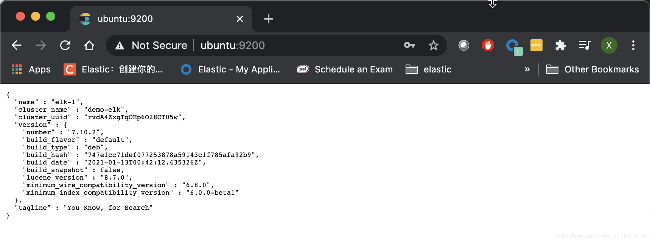
Task: Open the Elastic 创建你的 bookmark
Action: tap(113, 69)
